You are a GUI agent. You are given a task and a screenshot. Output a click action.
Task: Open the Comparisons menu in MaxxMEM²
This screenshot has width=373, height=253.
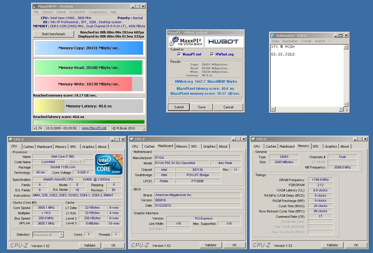[x=98, y=12]
